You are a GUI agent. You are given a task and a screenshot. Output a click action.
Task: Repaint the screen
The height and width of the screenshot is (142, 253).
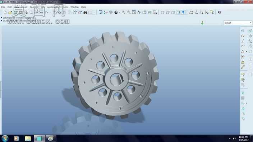click(x=101, y=13)
